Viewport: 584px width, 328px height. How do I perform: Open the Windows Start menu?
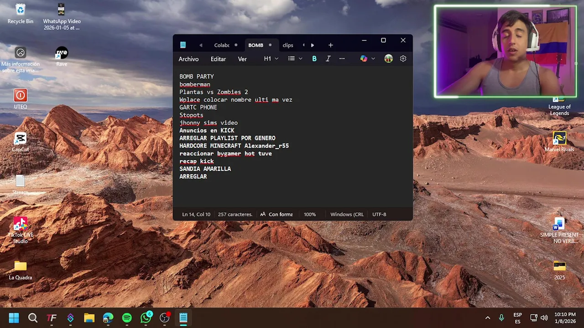[x=14, y=318]
